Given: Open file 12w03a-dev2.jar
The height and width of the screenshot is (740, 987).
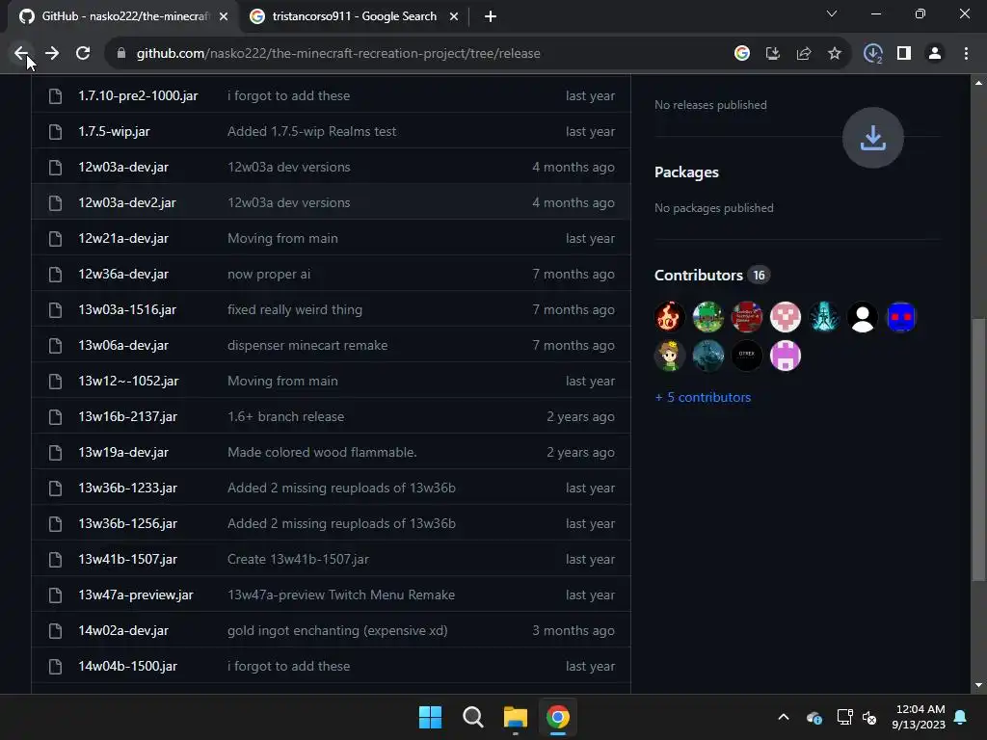Looking at the screenshot, I should point(127,202).
